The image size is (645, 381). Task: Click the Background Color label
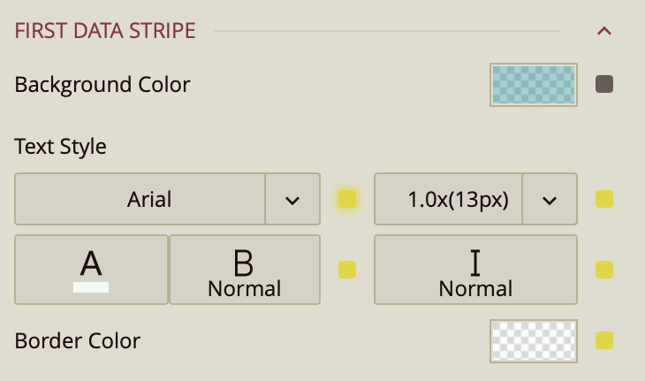102,85
